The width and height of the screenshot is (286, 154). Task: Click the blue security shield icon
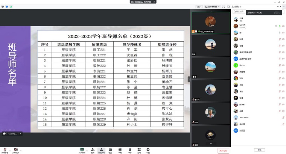coord(7,6)
